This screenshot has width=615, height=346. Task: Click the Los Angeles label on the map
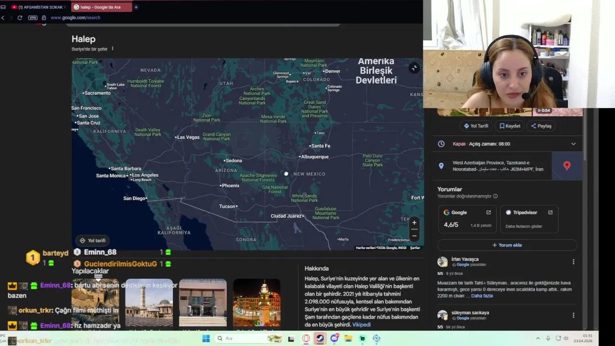pos(145,175)
